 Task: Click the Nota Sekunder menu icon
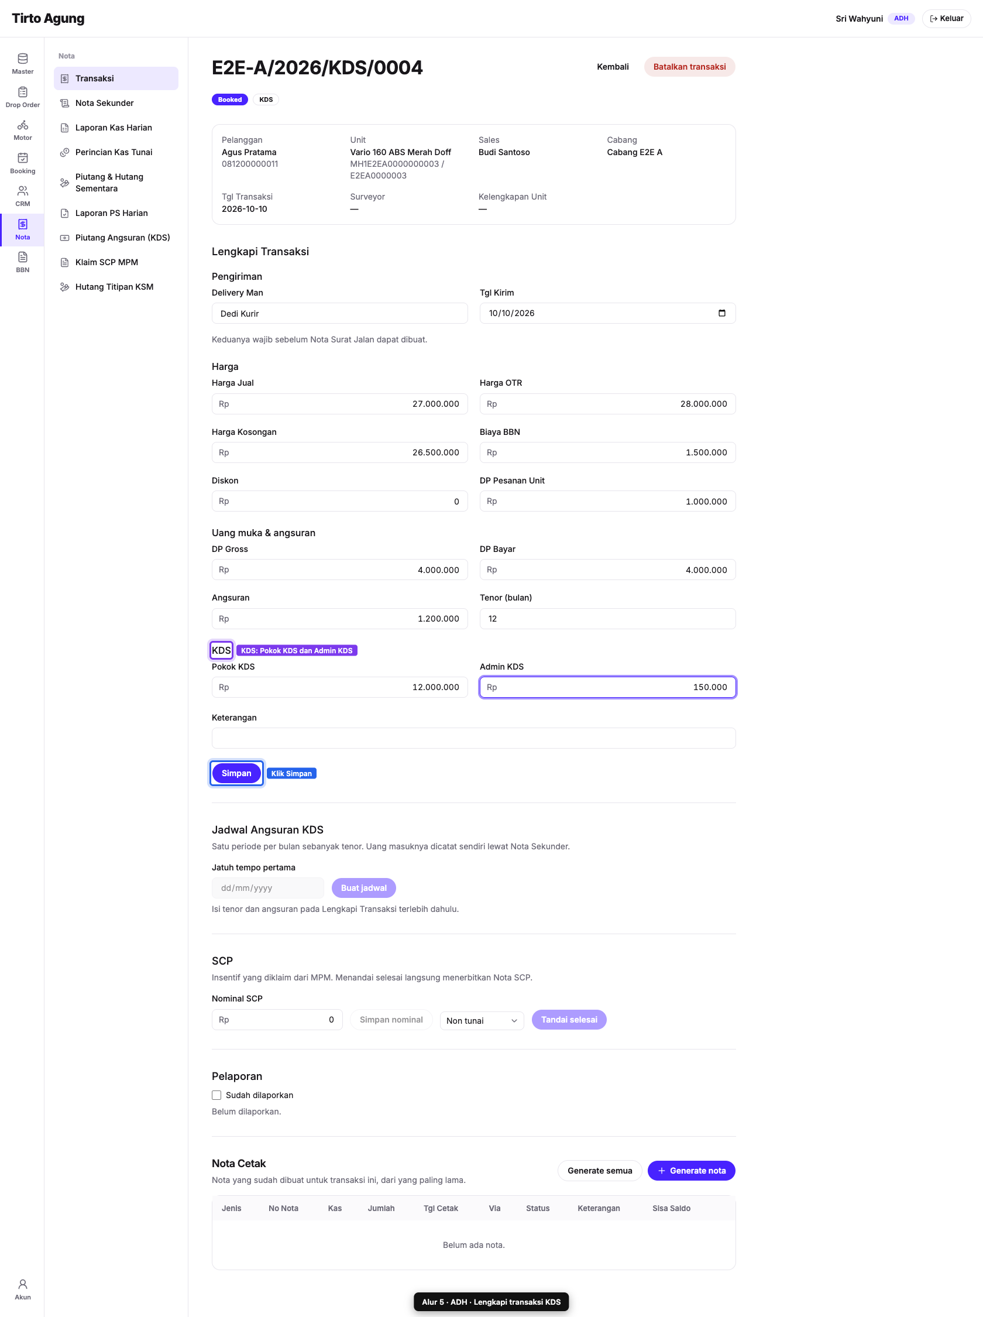(65, 103)
